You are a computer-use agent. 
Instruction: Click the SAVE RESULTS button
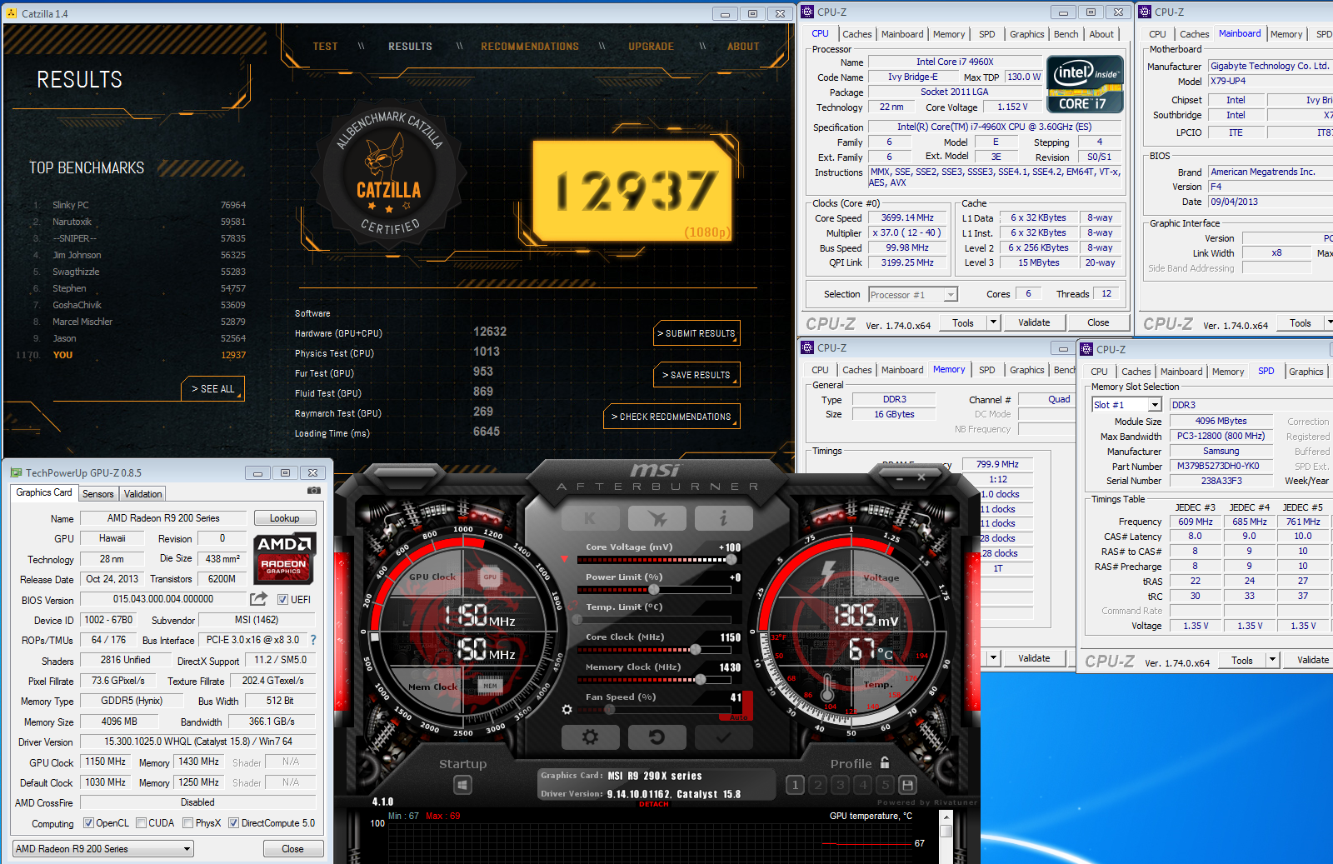[696, 375]
